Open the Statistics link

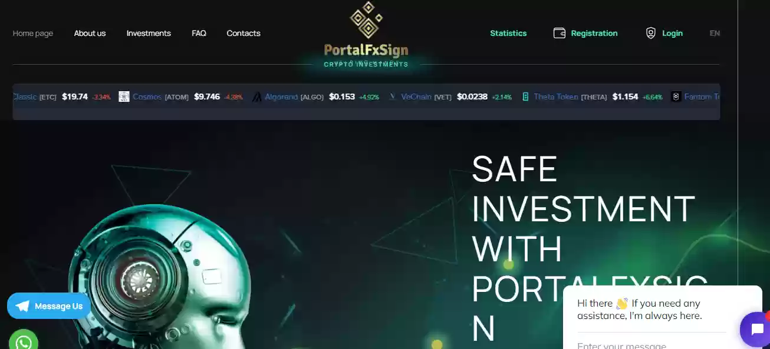508,34
